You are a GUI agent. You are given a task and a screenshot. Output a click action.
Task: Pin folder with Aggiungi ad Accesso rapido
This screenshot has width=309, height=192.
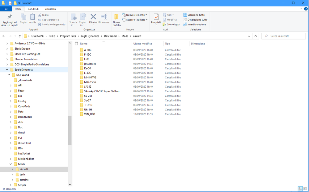click(x=10, y=20)
